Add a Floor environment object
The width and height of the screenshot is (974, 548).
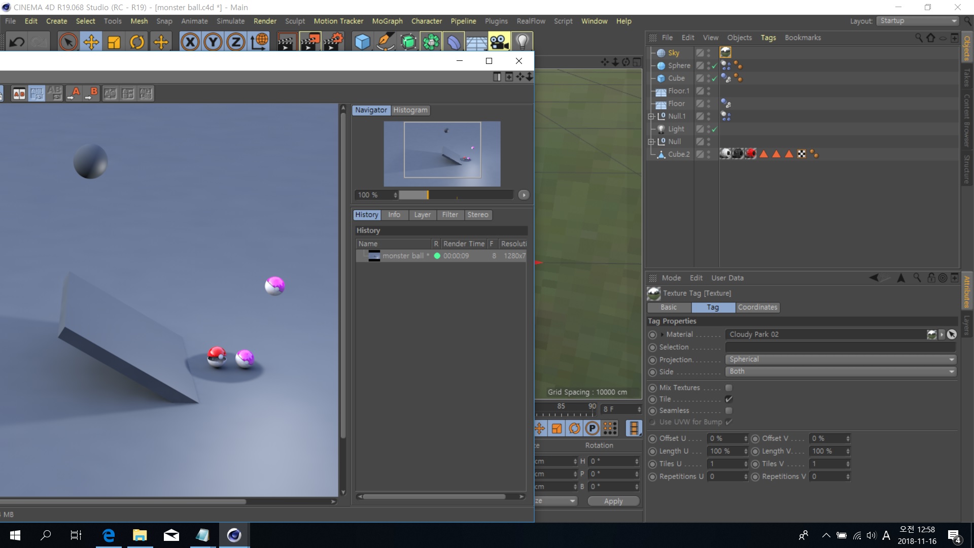(477, 42)
